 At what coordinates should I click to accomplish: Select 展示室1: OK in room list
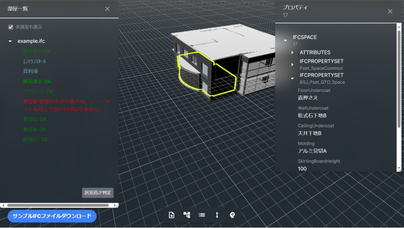[37, 51]
